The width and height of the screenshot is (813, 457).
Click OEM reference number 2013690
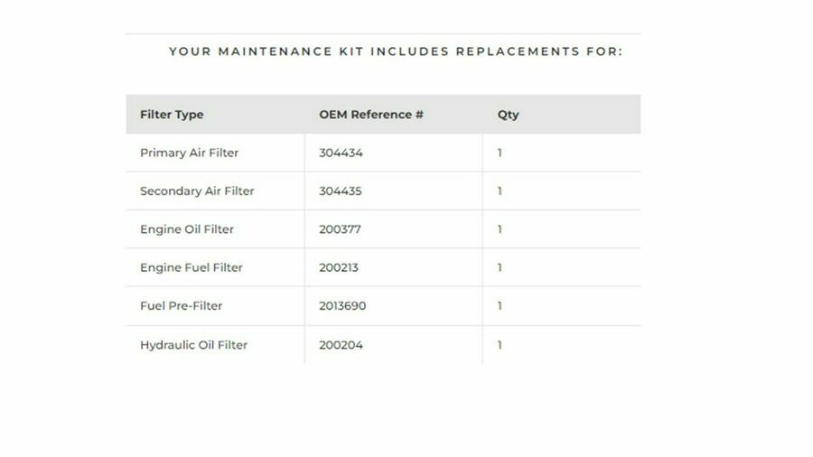[x=342, y=305]
